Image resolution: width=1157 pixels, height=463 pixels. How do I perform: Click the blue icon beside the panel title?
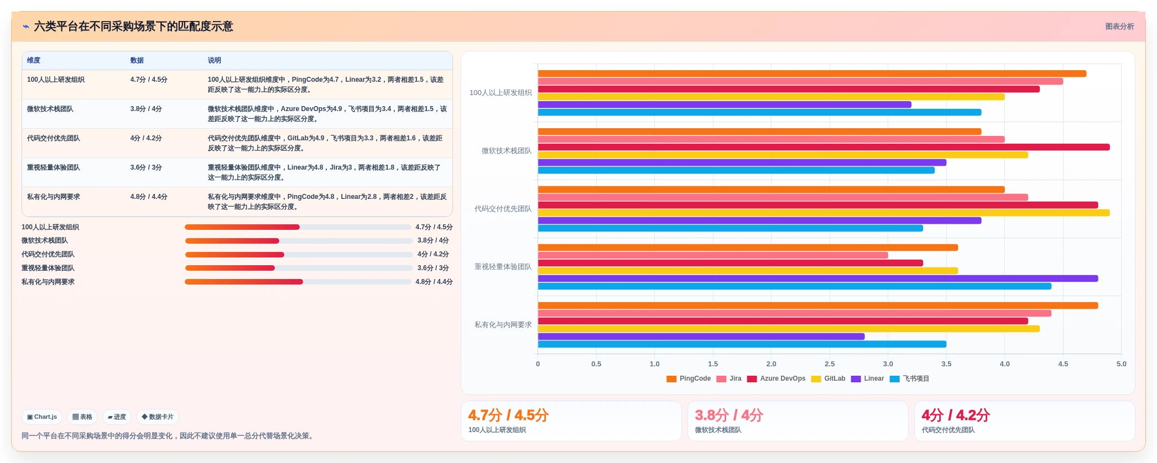[26, 27]
